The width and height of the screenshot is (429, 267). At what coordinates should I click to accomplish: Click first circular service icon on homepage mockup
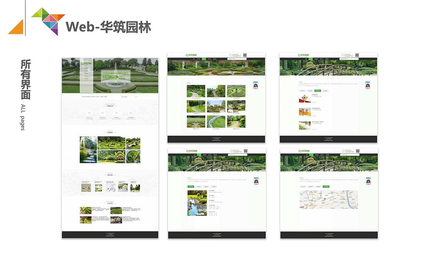89,113
